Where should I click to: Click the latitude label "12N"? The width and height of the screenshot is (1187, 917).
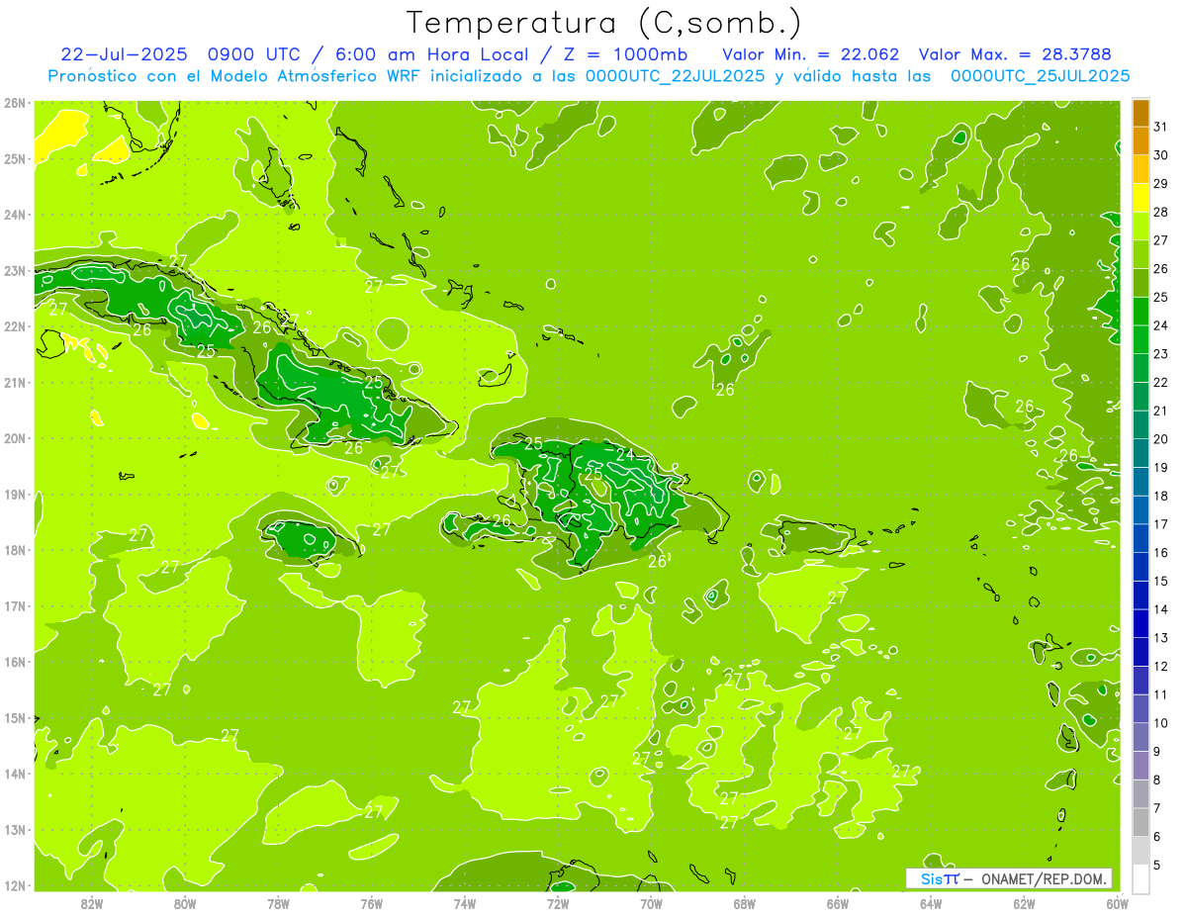[x=15, y=885]
